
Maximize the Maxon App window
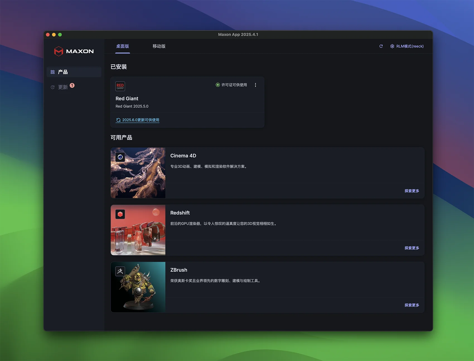click(x=60, y=35)
